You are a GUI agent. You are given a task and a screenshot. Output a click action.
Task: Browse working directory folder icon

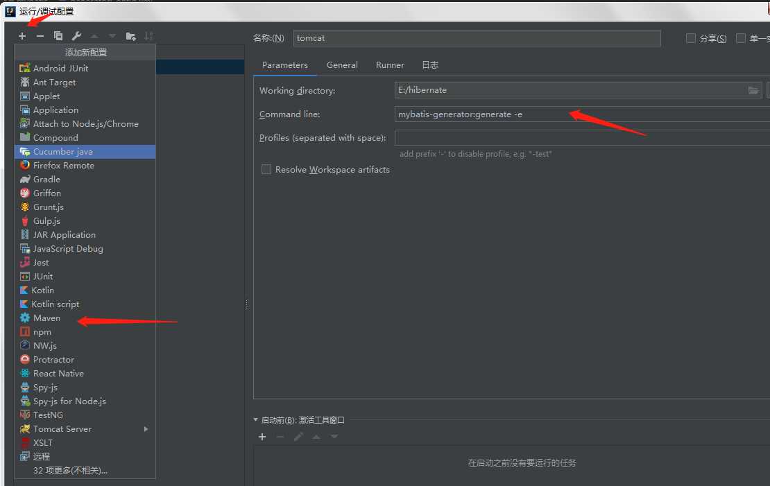(x=753, y=90)
